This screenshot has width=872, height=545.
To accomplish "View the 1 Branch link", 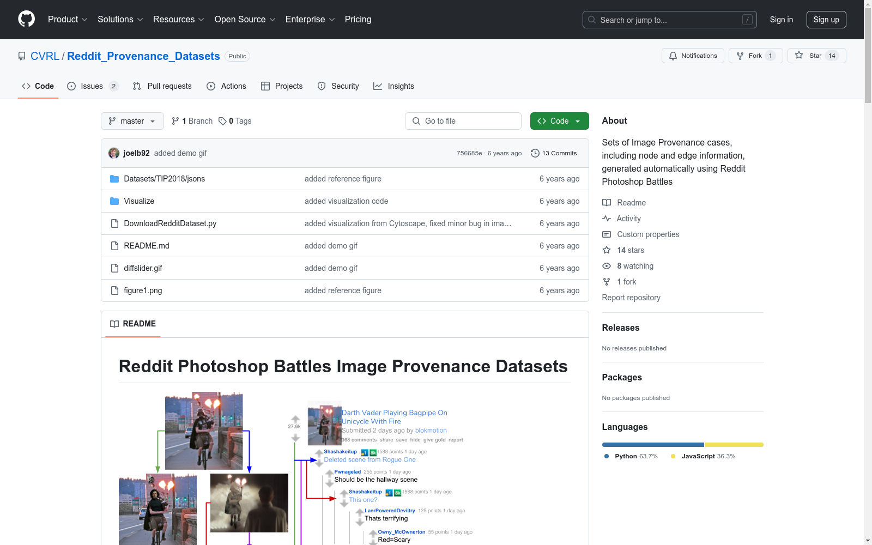I will point(192,121).
